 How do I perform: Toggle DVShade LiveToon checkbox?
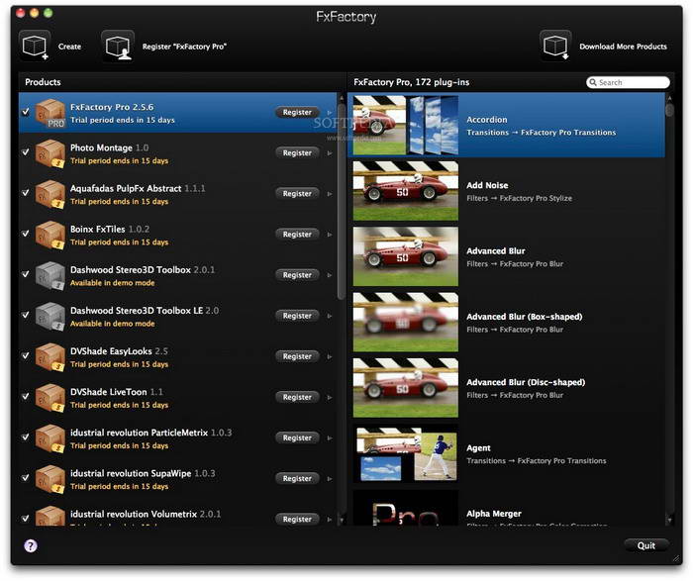(26, 396)
